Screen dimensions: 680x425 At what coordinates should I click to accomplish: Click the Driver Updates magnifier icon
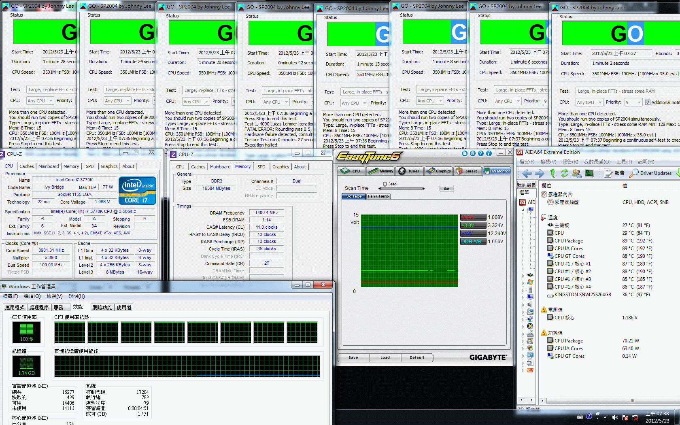click(634, 173)
